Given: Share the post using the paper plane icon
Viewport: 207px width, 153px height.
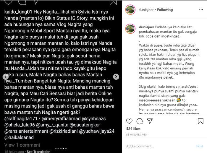Looking at the screenshot, I should 150,121.
